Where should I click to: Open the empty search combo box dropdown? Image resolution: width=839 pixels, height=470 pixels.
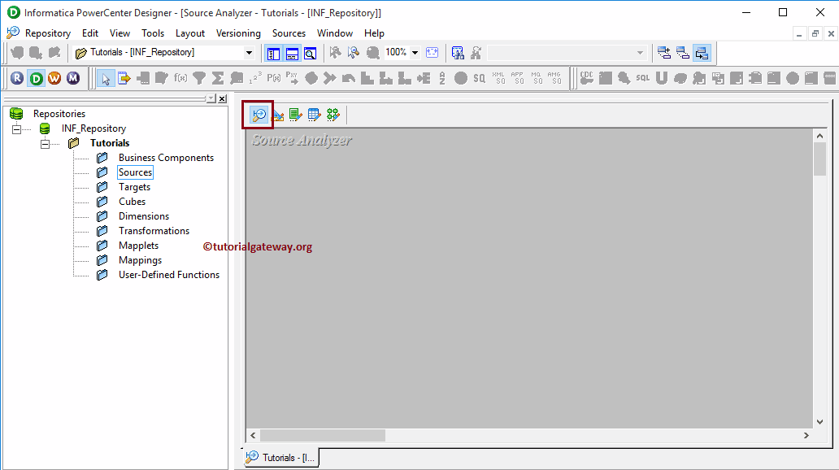pyautogui.click(x=640, y=53)
